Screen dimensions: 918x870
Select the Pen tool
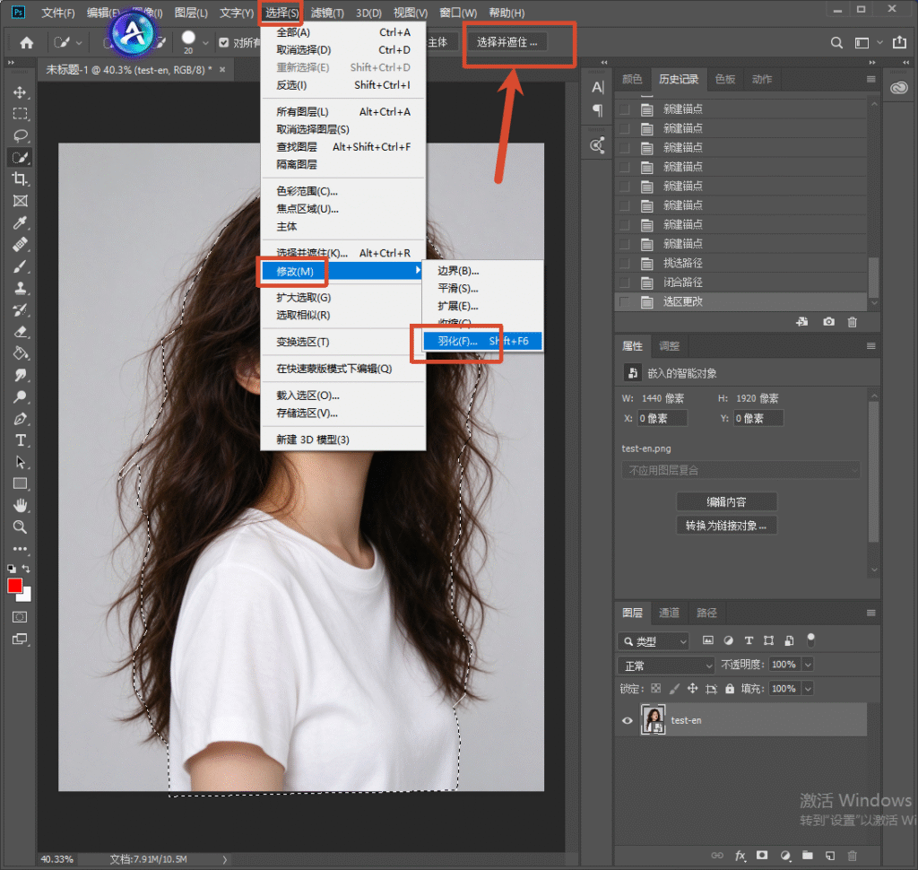tap(20, 418)
